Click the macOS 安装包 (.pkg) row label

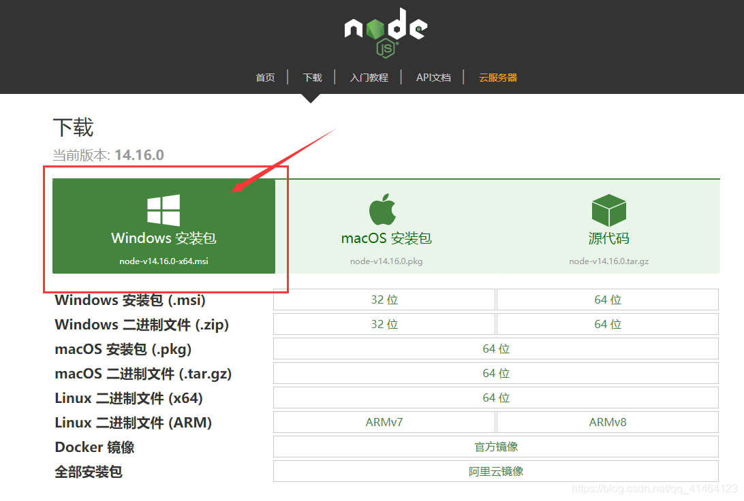click(123, 349)
